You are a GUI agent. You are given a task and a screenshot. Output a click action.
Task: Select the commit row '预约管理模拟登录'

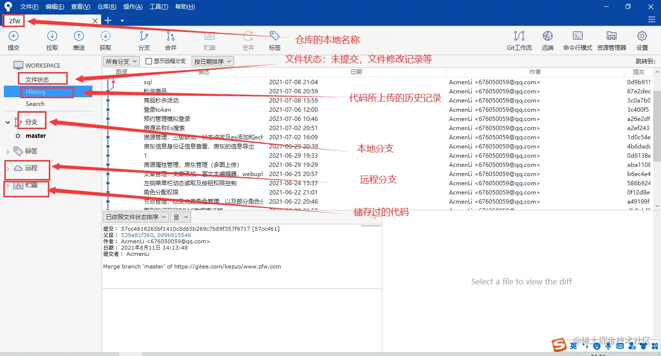[x=377, y=119]
